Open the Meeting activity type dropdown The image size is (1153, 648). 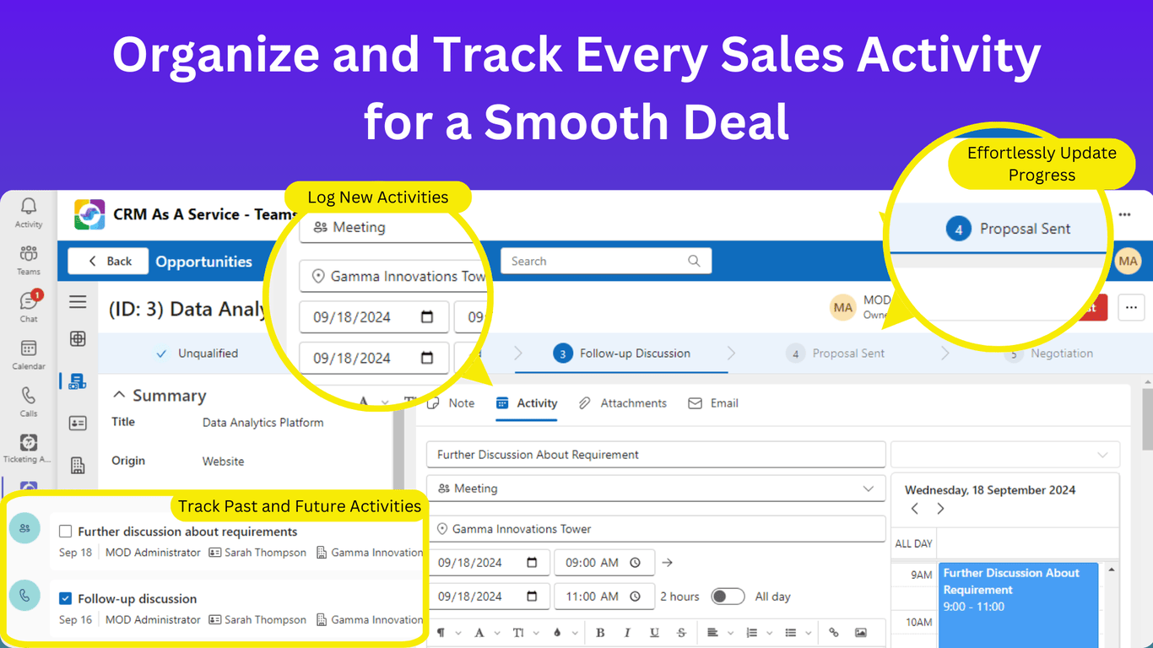pyautogui.click(x=656, y=489)
